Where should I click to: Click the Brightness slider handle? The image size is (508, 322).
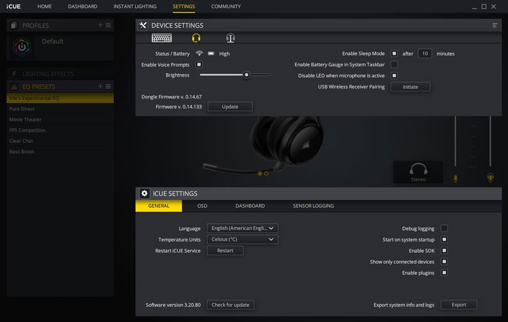tap(247, 75)
